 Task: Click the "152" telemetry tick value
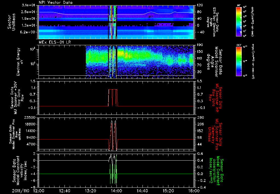pos(200,131)
